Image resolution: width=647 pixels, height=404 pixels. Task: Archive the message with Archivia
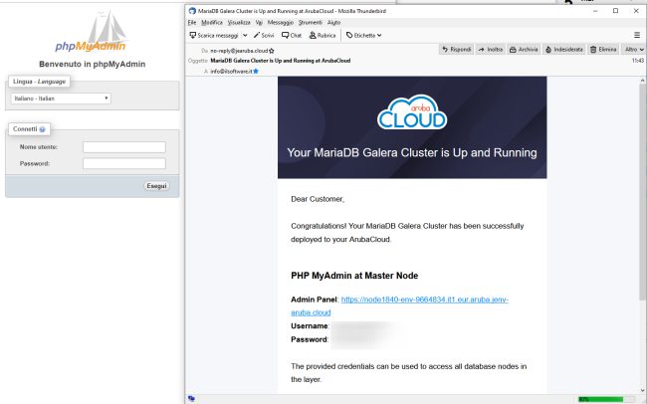pyautogui.click(x=524, y=50)
